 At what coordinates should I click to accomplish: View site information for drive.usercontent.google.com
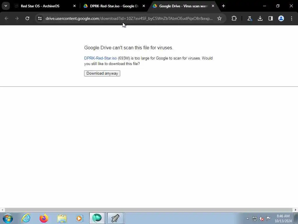40,18
